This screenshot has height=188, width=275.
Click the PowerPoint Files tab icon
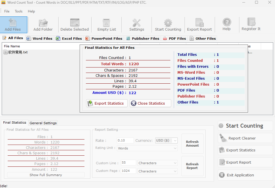point(87,39)
